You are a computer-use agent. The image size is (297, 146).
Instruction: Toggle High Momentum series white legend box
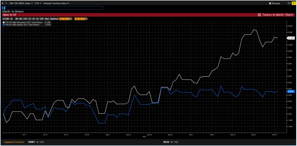3,22
